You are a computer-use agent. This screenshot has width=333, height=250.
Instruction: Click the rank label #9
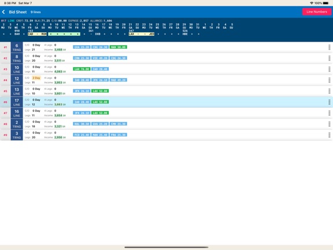(x=5, y=135)
